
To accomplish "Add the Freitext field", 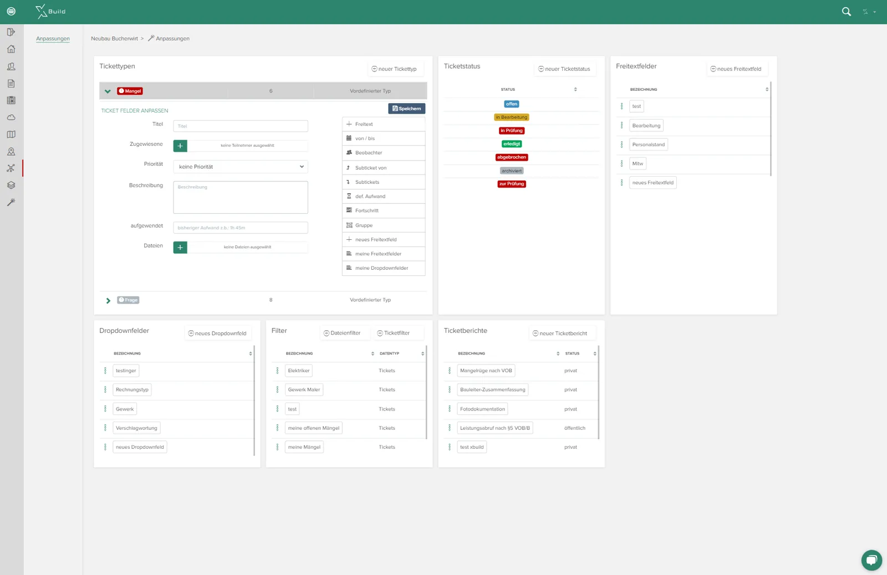I will coord(384,124).
